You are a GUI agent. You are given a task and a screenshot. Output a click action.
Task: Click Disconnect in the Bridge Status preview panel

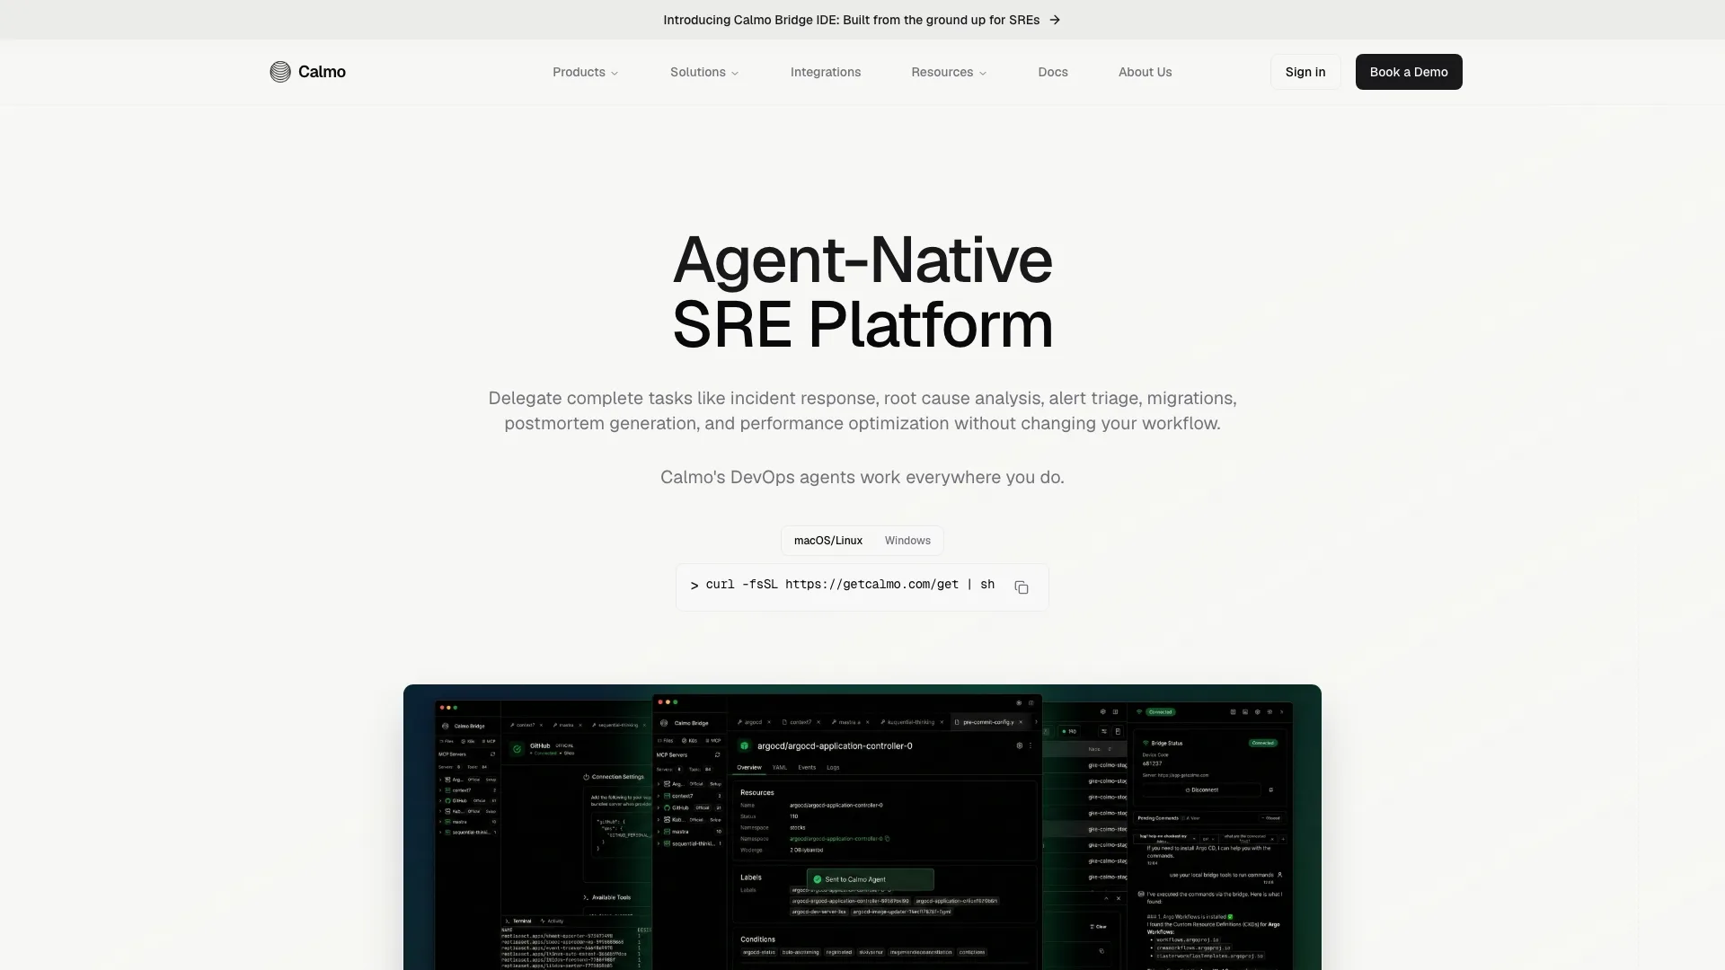tap(1202, 790)
